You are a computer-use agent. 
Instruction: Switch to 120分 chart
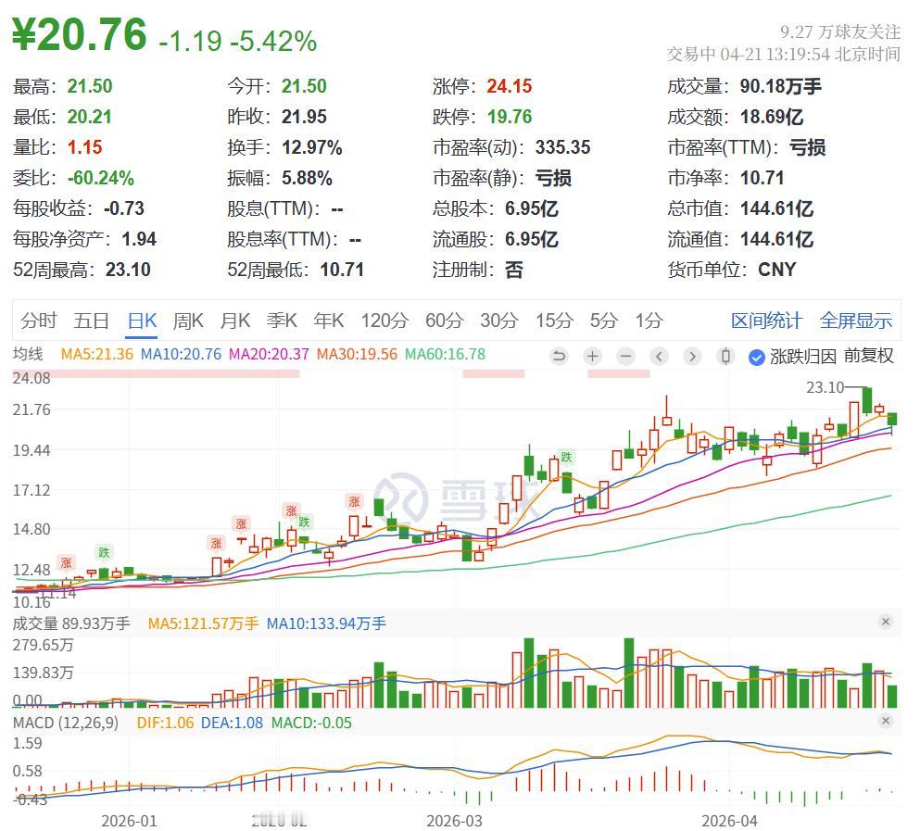click(384, 321)
